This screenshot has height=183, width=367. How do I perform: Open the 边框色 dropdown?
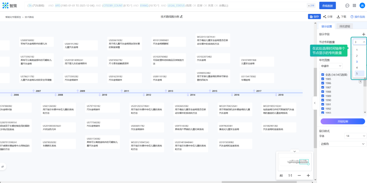coord(343,144)
